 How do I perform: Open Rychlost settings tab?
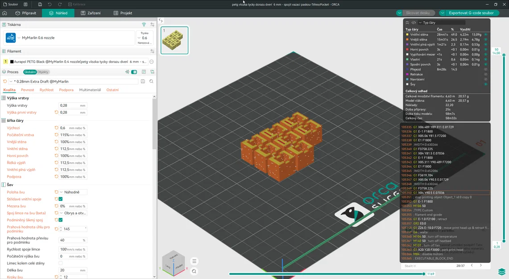46,90
